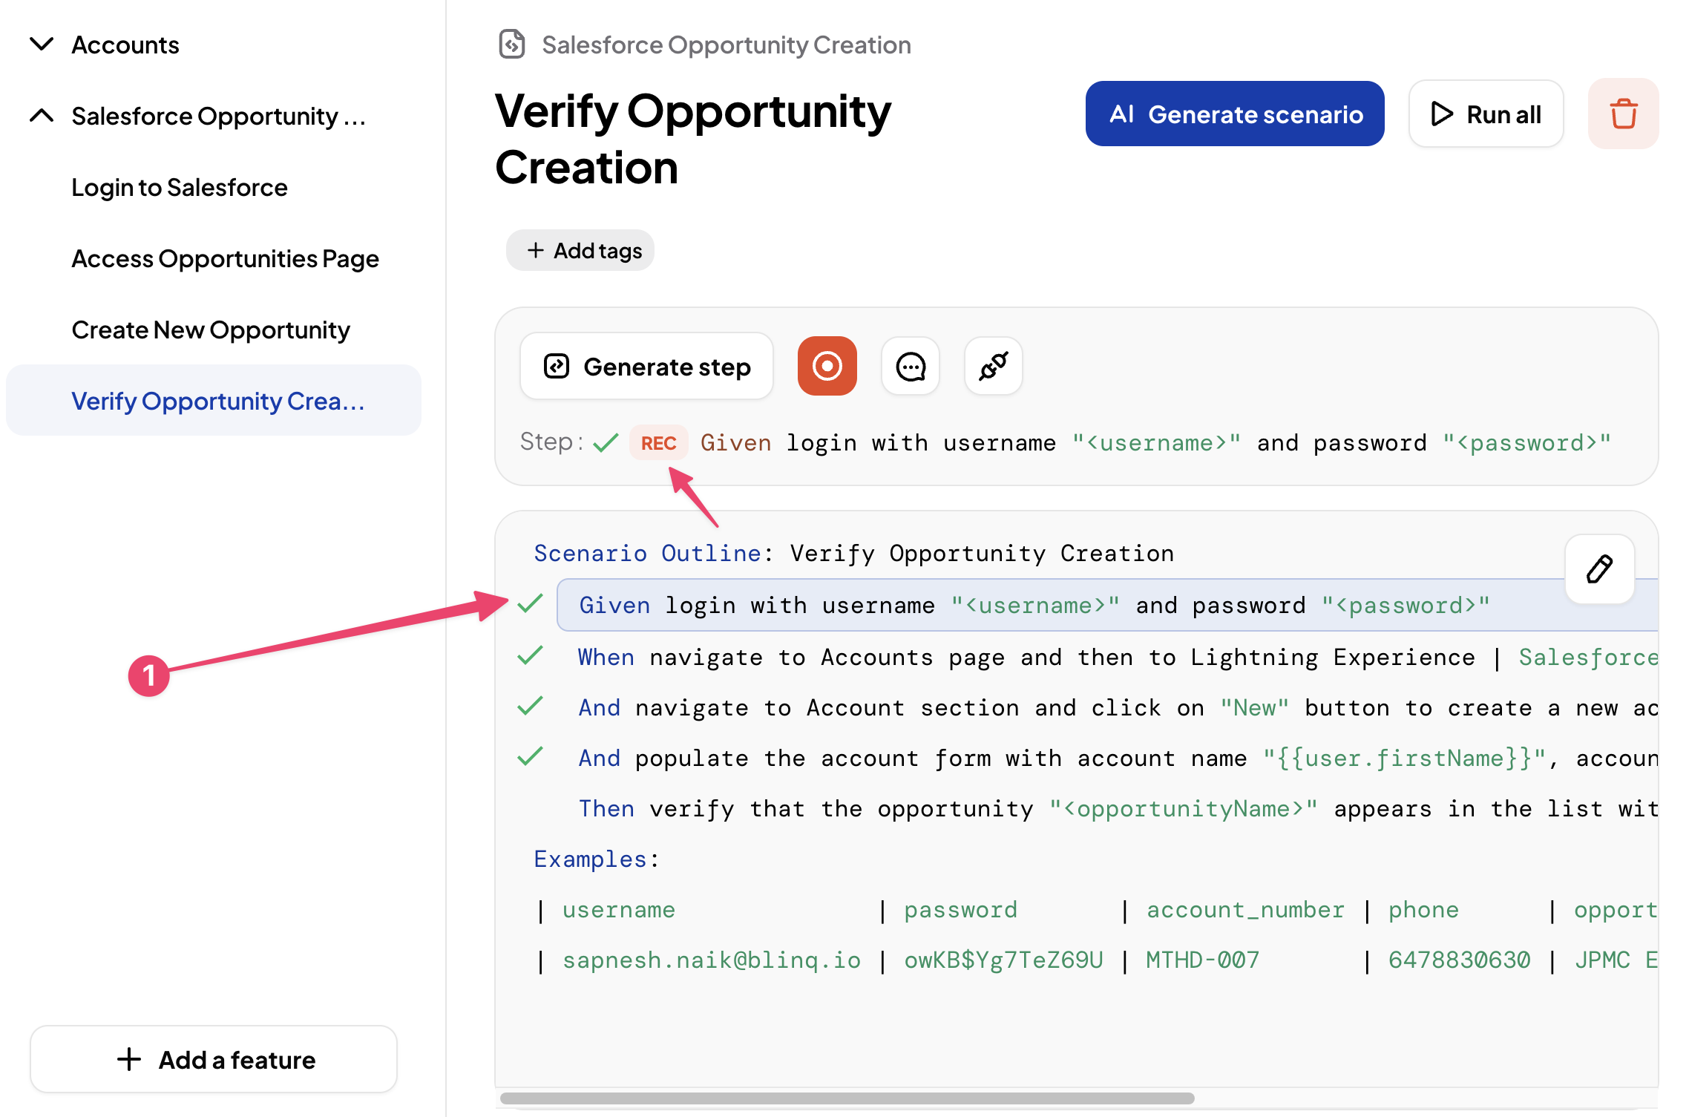Click the username column header

click(619, 909)
